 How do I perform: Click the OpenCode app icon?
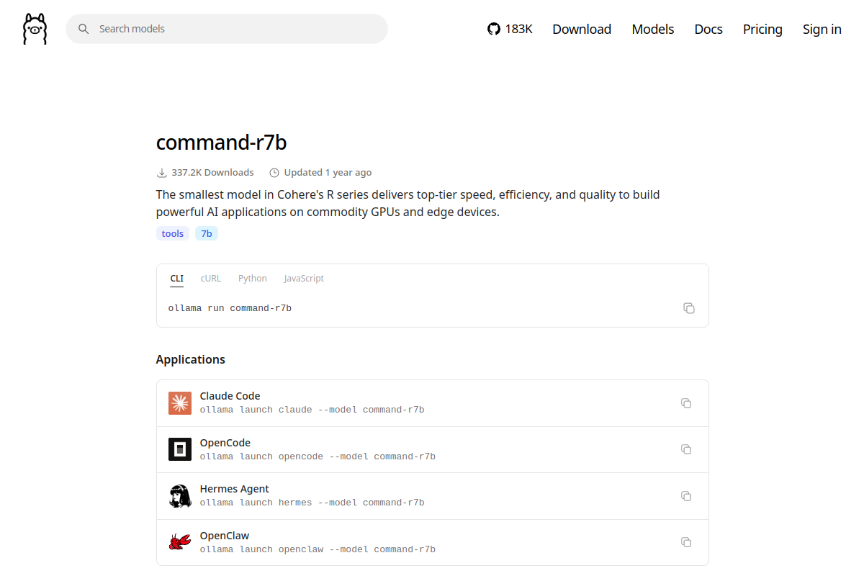(x=180, y=449)
